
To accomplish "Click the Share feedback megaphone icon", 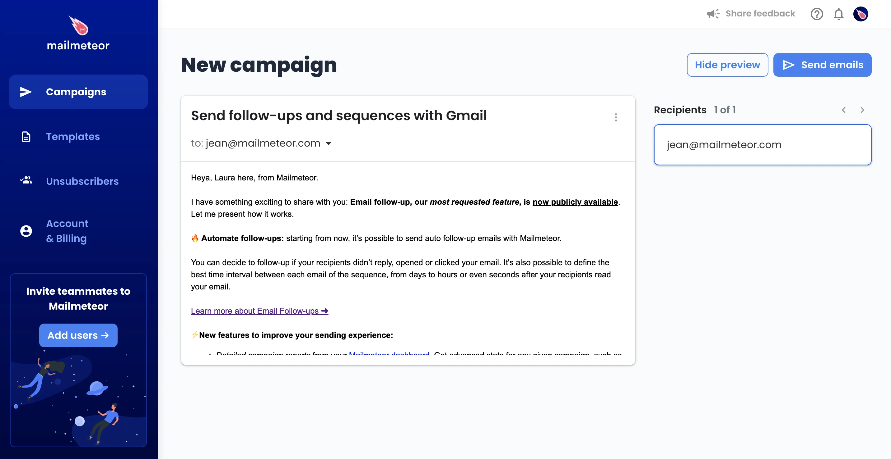I will click(x=713, y=13).
